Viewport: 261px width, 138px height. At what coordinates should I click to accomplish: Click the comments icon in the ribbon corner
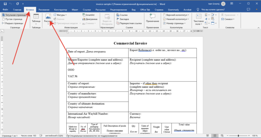pyautogui.click(x=248, y=9)
